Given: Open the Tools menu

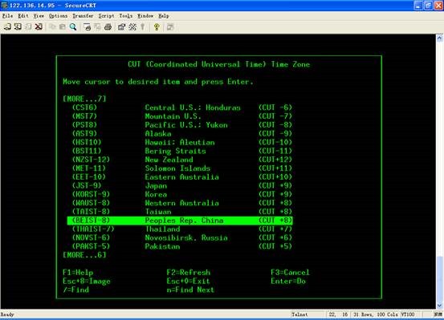Looking at the screenshot, I should click(x=126, y=16).
